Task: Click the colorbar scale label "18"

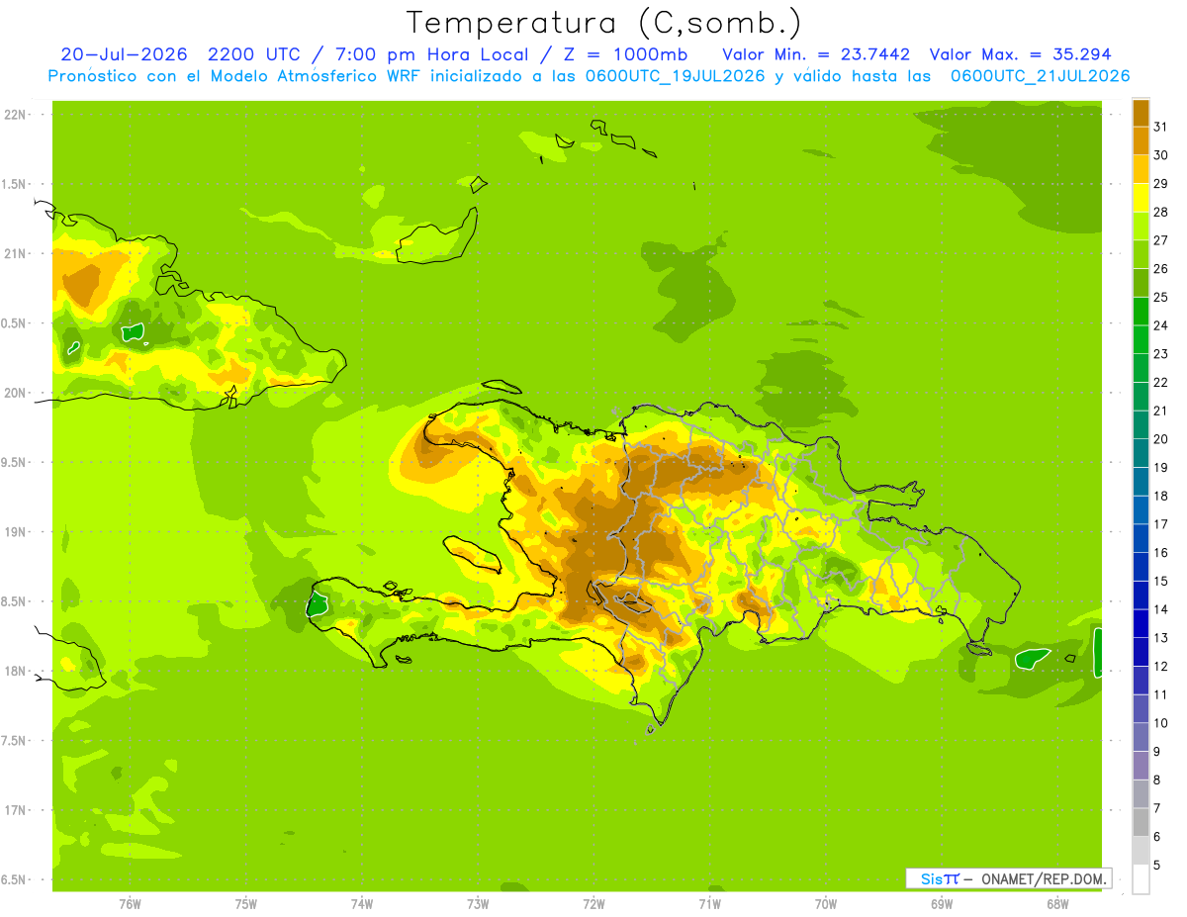Action: pyautogui.click(x=1161, y=496)
